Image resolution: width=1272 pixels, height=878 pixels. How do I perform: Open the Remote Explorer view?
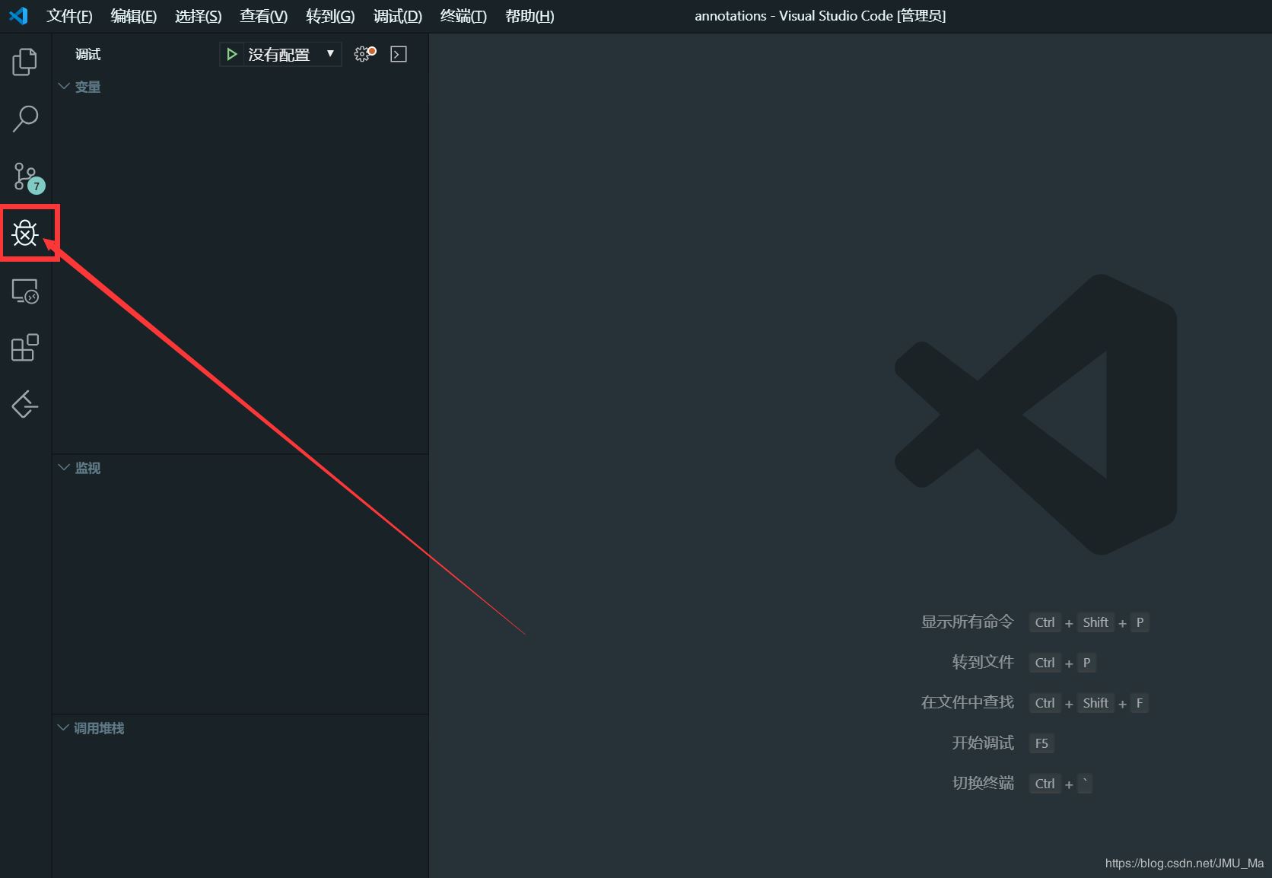coord(25,291)
